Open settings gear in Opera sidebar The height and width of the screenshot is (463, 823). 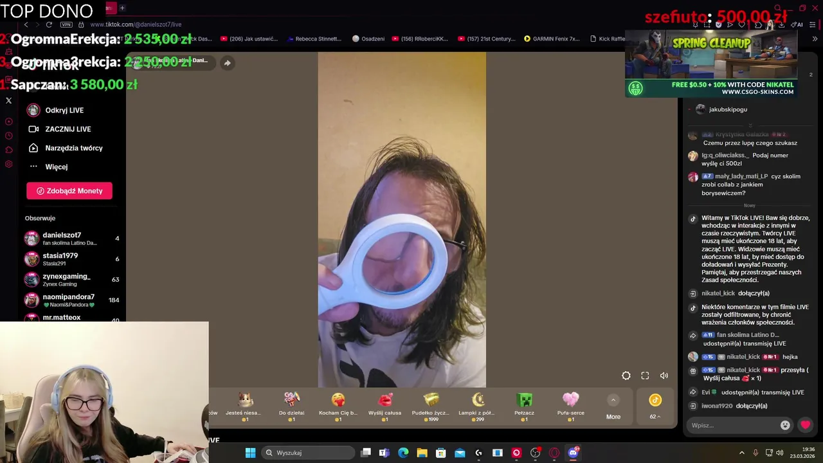point(8,164)
